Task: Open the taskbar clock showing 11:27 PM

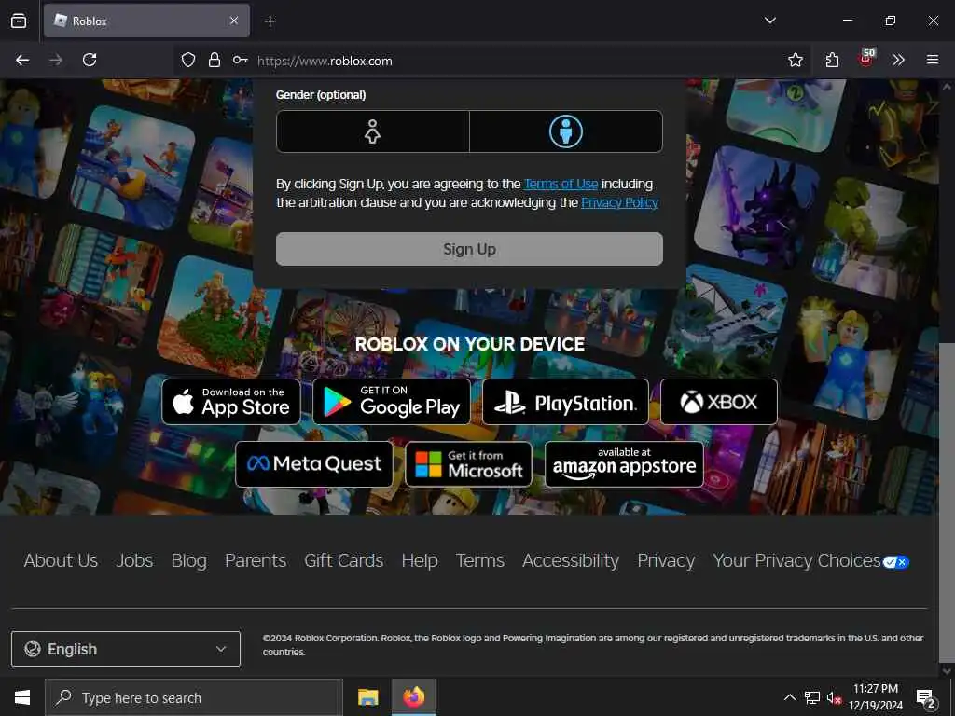Action: (876, 697)
